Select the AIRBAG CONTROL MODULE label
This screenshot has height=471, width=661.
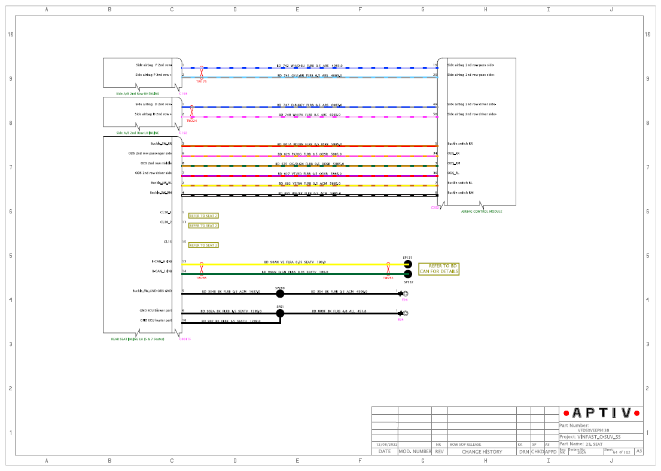point(482,212)
